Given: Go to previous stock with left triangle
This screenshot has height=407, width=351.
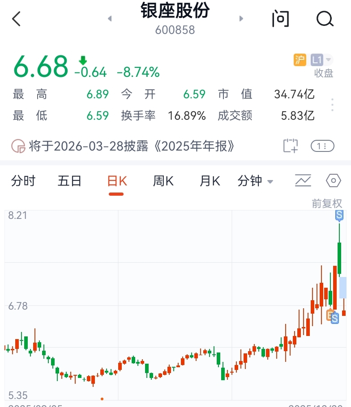Looking at the screenshot, I should [x=110, y=18].
